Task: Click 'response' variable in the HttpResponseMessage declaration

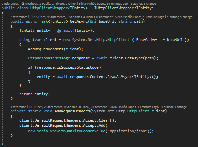Action: coord(81,58)
